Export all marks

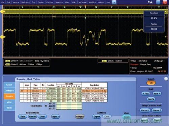[97, 117]
